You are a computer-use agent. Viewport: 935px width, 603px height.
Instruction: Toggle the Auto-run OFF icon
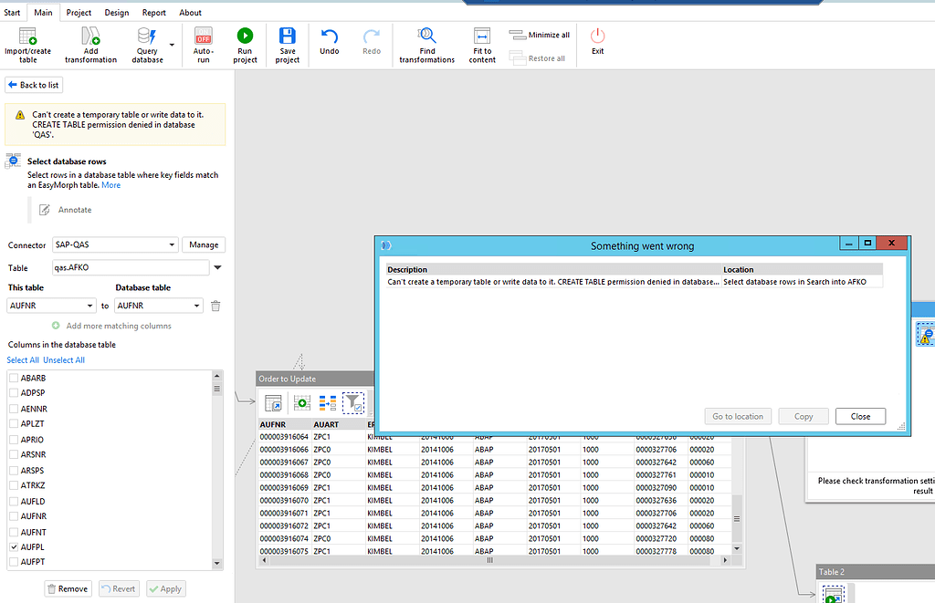pyautogui.click(x=204, y=36)
